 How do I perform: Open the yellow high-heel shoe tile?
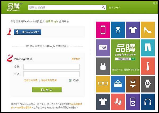(148, 30)
